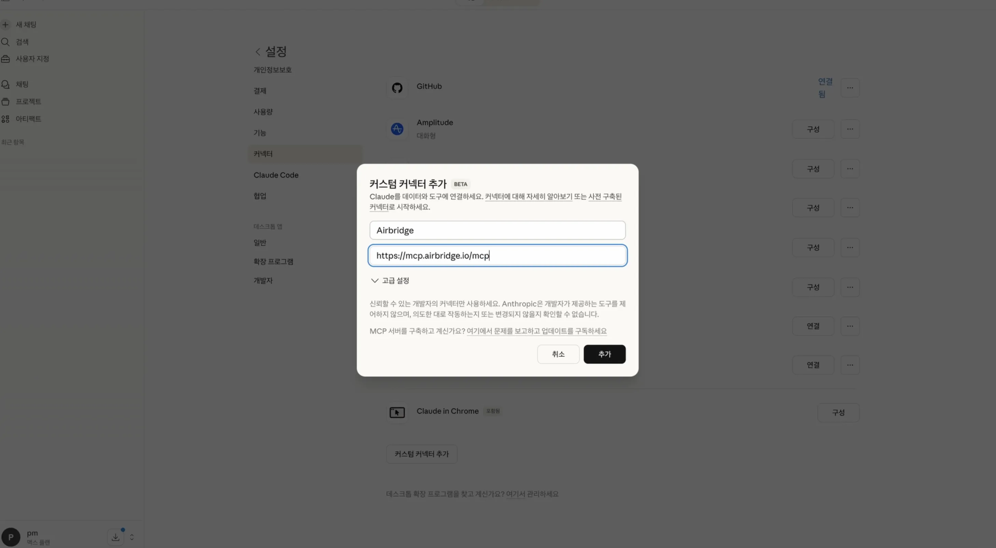
Task: Click the new chat plus icon
Action: (5, 25)
